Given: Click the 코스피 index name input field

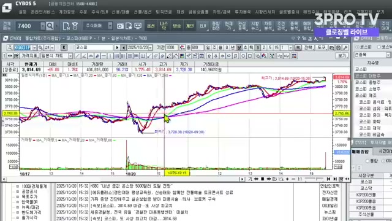Looking at the screenshot, I should coord(94,48).
